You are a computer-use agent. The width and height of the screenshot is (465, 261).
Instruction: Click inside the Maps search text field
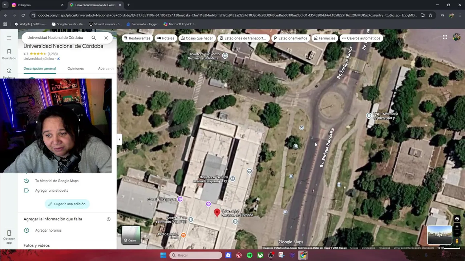coord(55,38)
